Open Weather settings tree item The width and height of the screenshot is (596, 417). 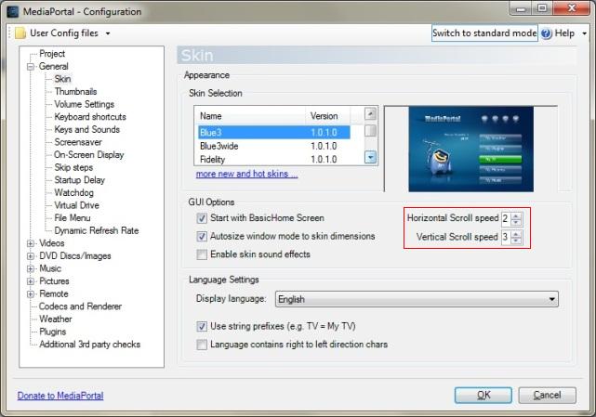pyautogui.click(x=56, y=319)
